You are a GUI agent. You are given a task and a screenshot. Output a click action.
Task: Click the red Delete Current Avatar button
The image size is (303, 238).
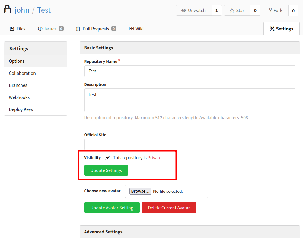point(169,208)
